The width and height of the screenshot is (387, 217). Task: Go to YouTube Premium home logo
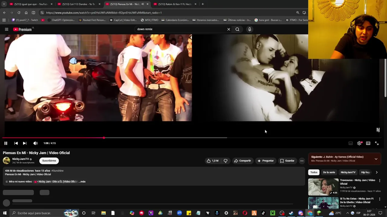coord(22,29)
